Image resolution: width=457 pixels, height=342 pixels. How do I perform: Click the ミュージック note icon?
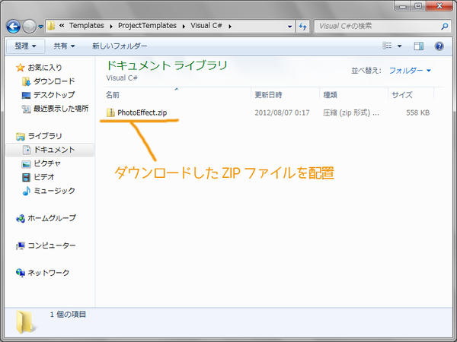click(26, 191)
